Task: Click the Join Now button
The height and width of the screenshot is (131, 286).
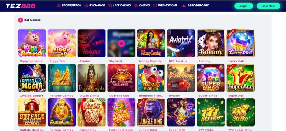Action: pyautogui.click(x=268, y=6)
